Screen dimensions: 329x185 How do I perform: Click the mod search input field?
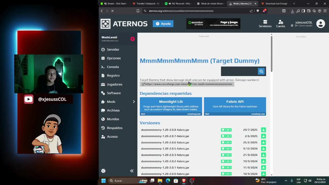(239, 71)
